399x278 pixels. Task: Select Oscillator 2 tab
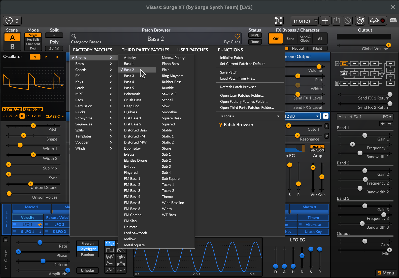click(x=46, y=57)
